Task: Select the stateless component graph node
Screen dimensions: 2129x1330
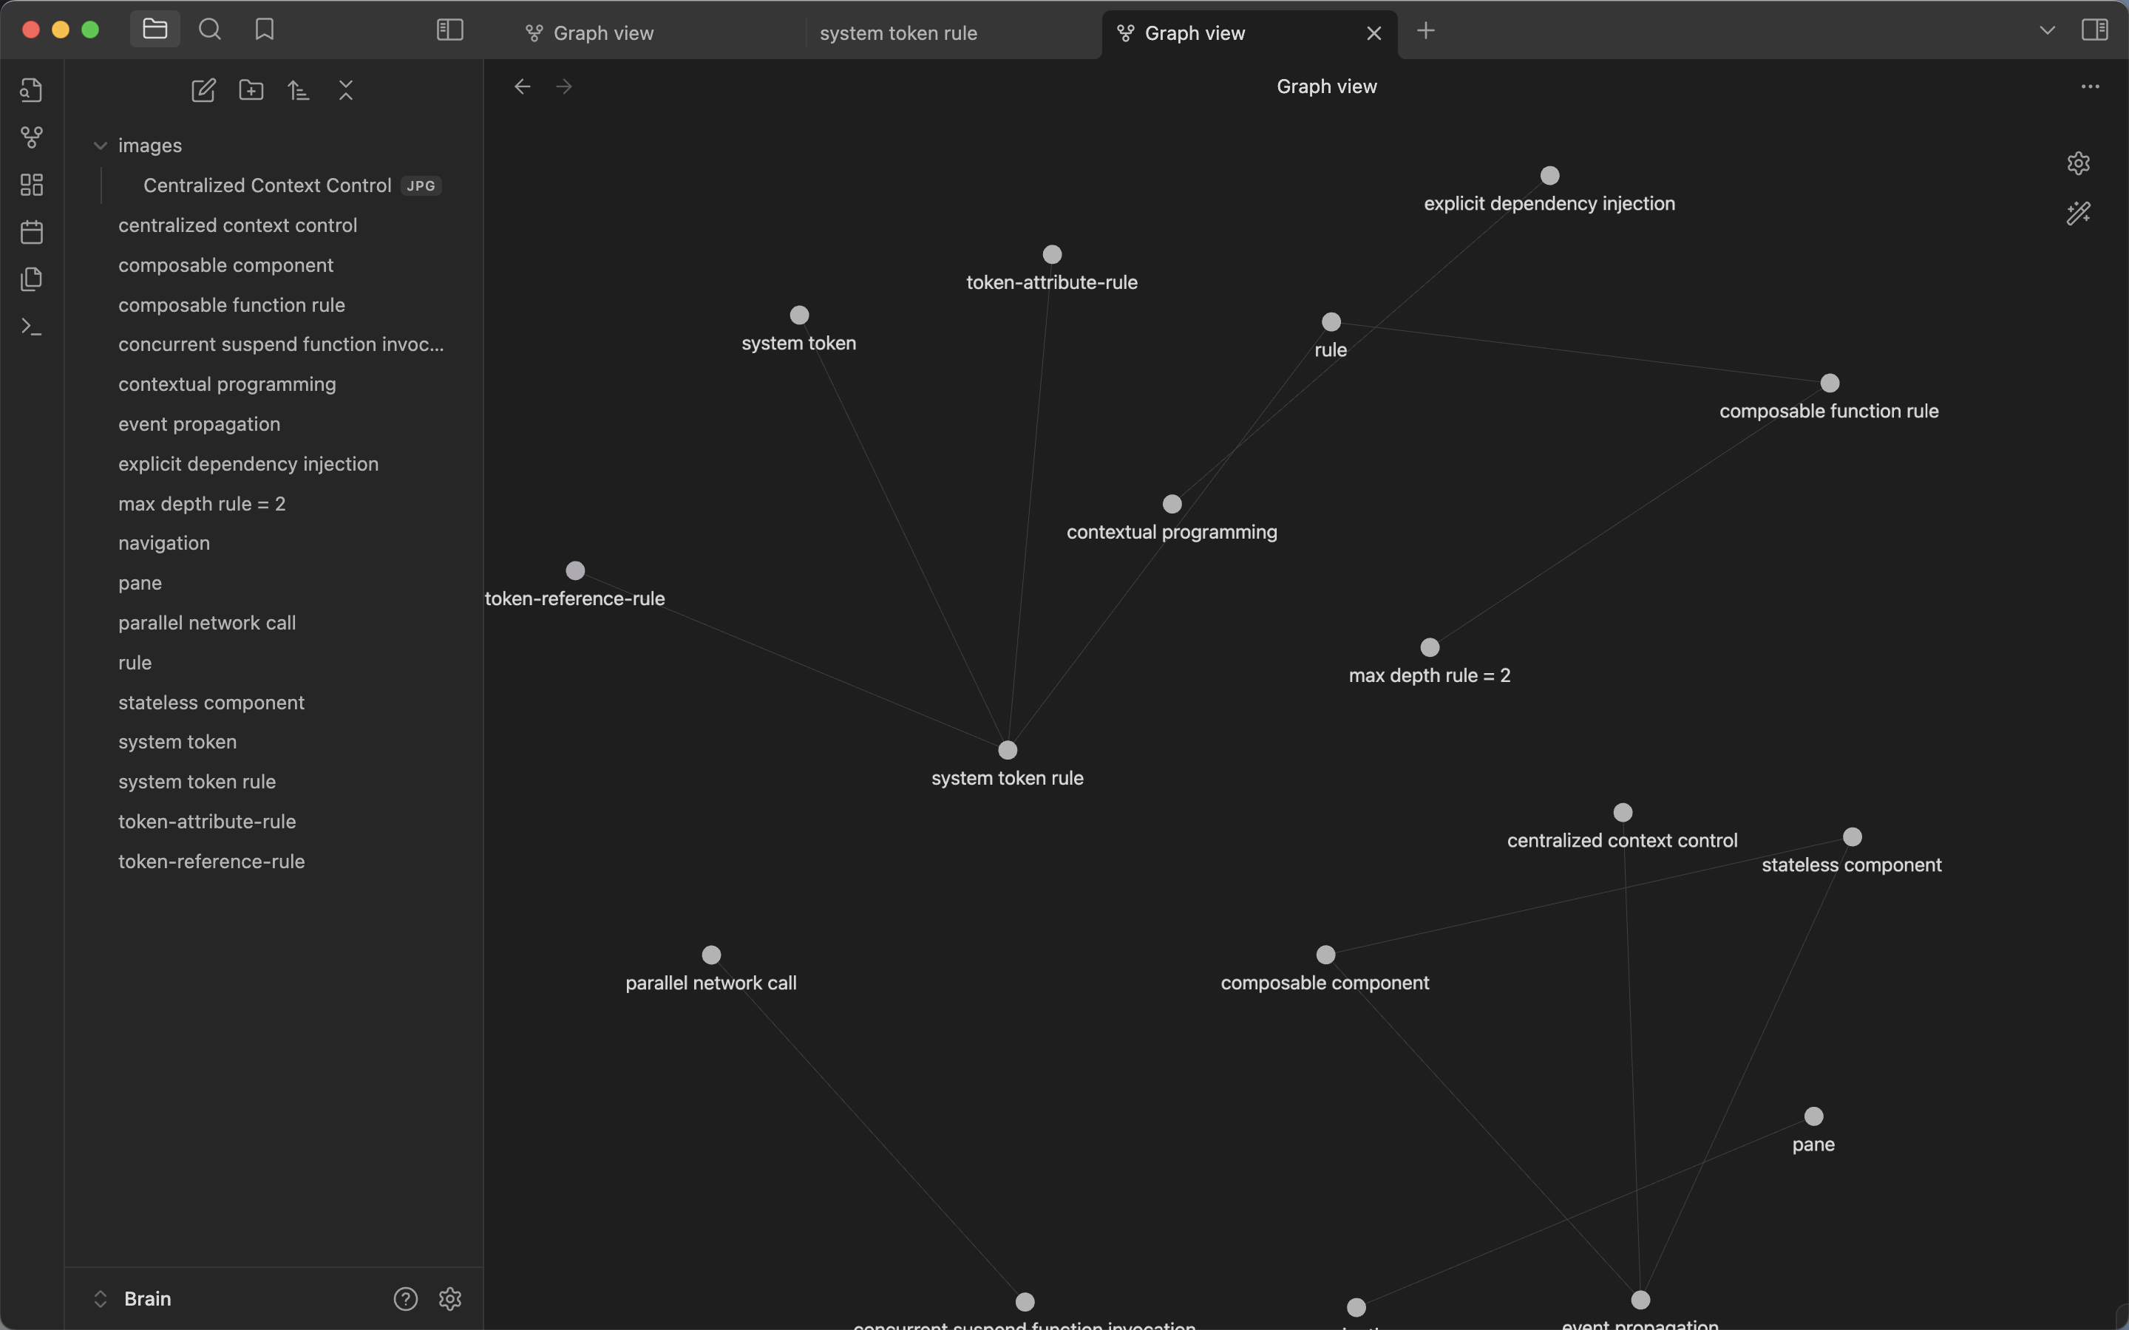Action: pos(1853,836)
